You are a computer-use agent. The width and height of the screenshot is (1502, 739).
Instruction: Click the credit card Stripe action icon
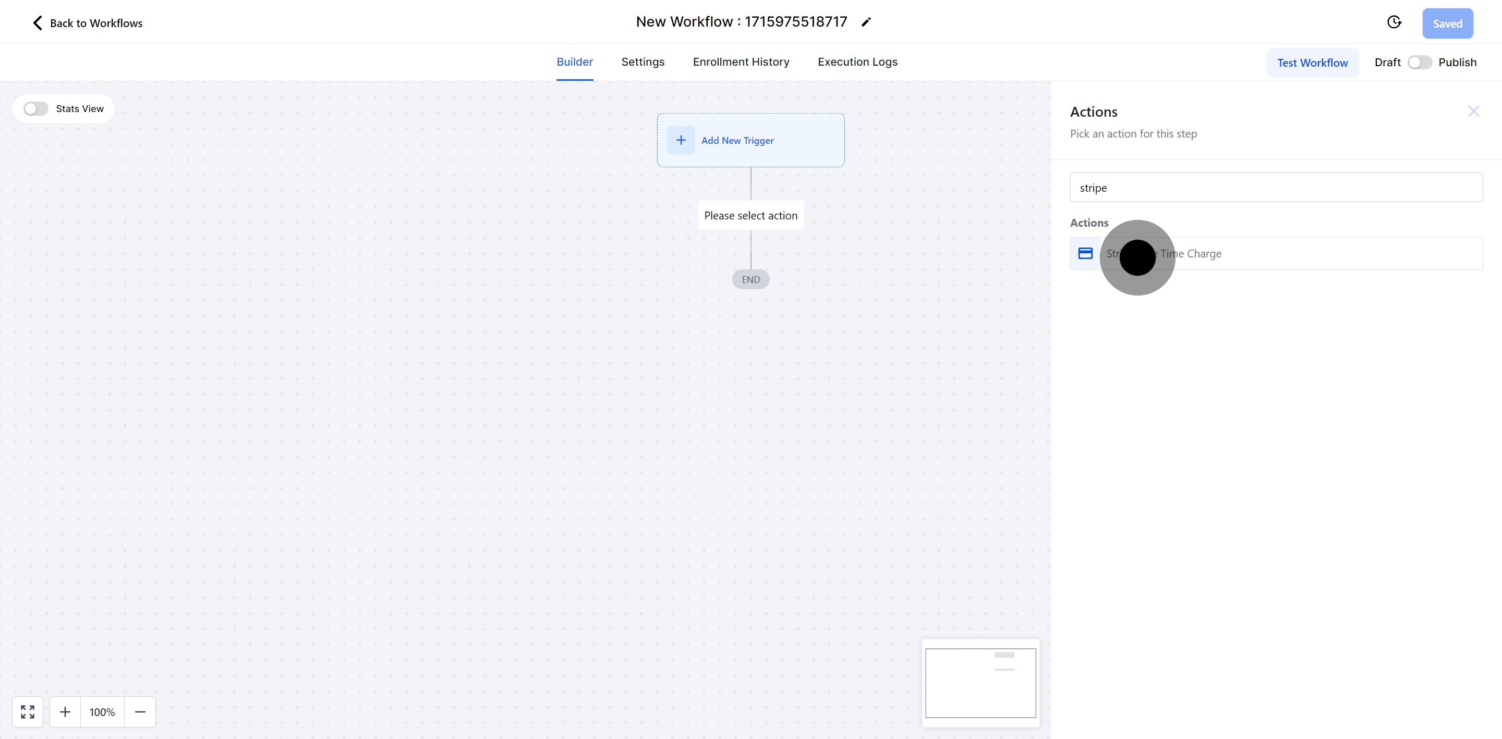point(1085,253)
